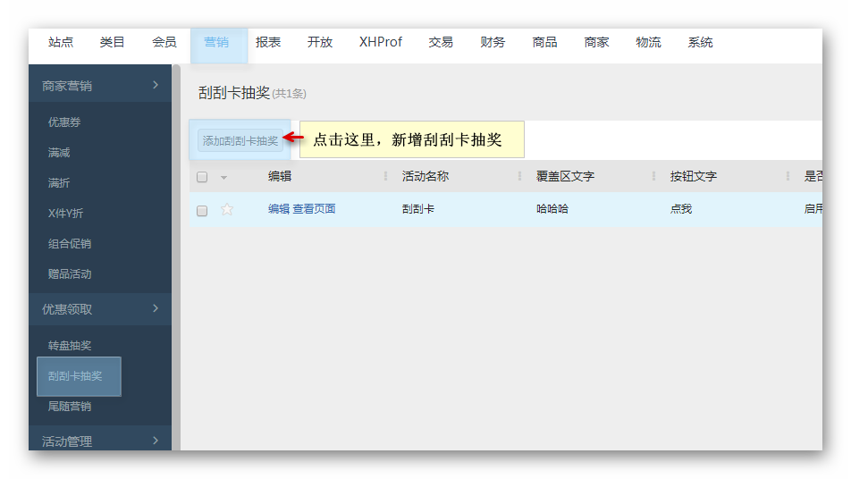Click the 按钮文字 column header
The height and width of the screenshot is (479, 851).
pos(693,176)
